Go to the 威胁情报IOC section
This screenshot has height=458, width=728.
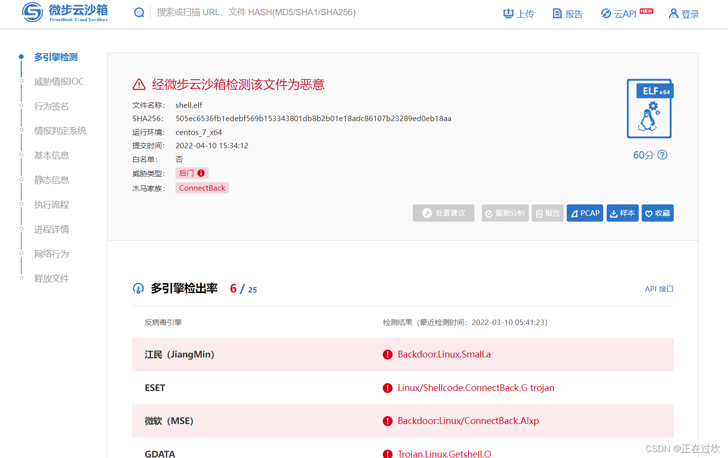point(59,82)
